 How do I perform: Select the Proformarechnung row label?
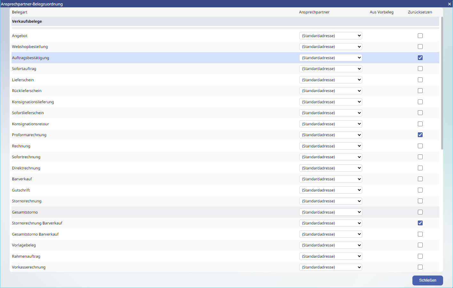point(29,135)
